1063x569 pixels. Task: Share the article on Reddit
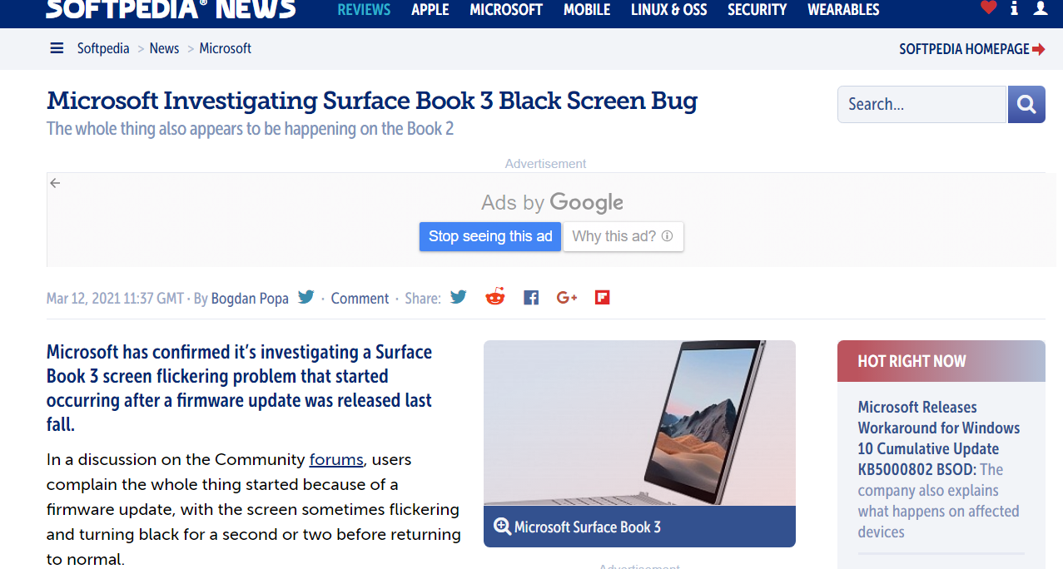[495, 297]
